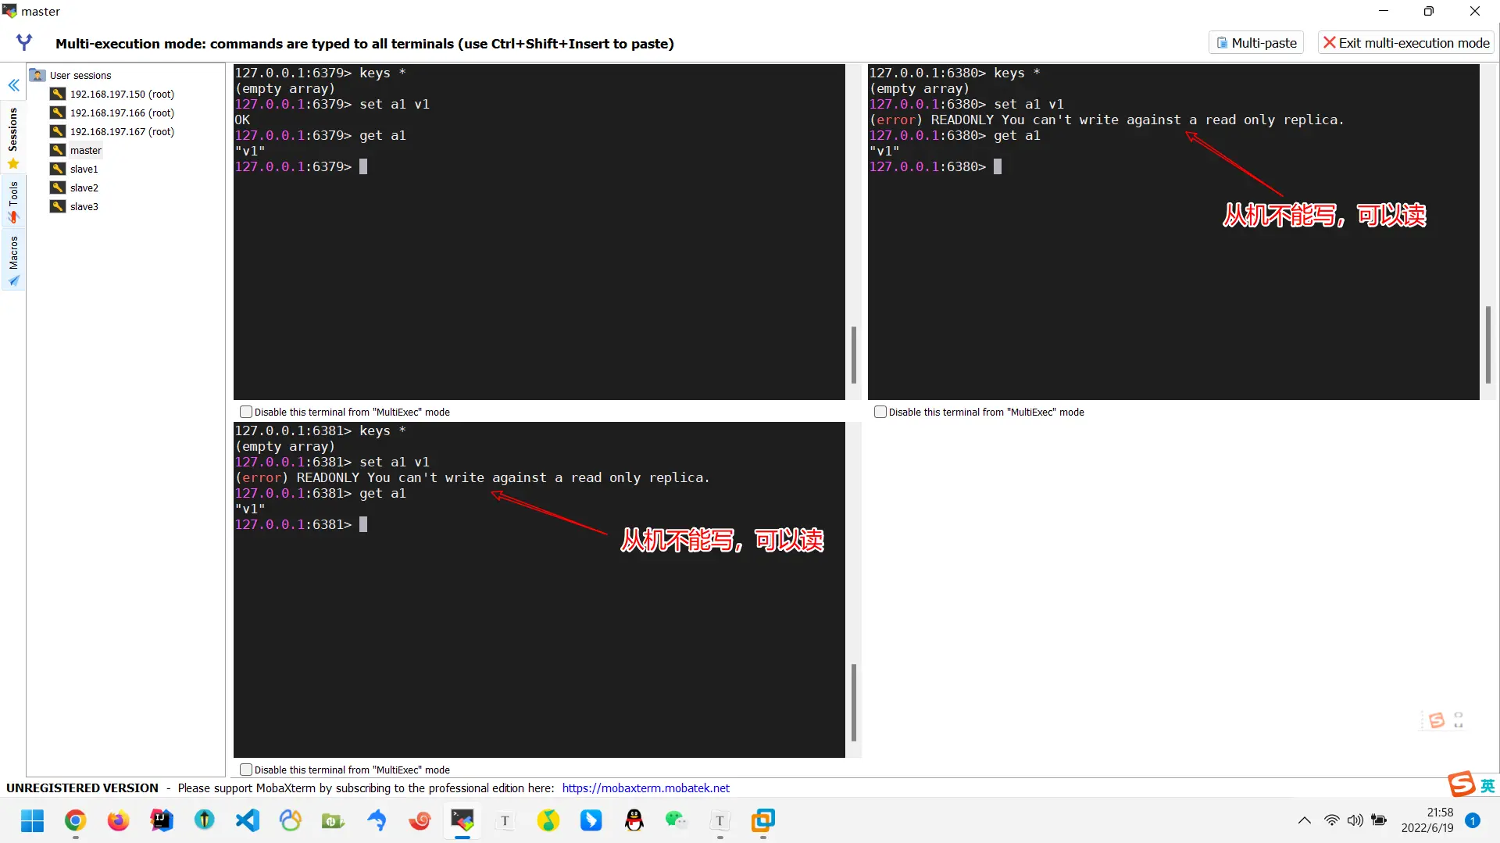The image size is (1500, 843).
Task: Select the slave1 session icon
Action: click(58, 169)
